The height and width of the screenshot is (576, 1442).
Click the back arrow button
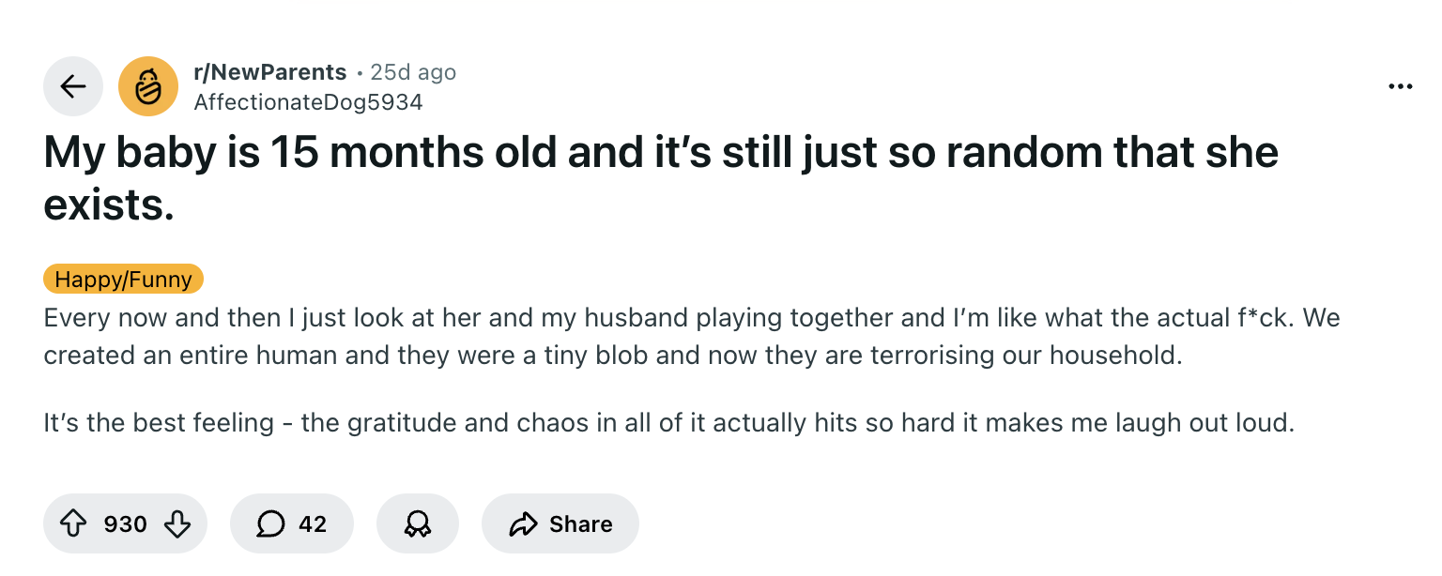(73, 86)
